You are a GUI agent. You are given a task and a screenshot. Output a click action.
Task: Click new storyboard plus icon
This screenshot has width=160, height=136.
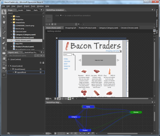[41, 56]
